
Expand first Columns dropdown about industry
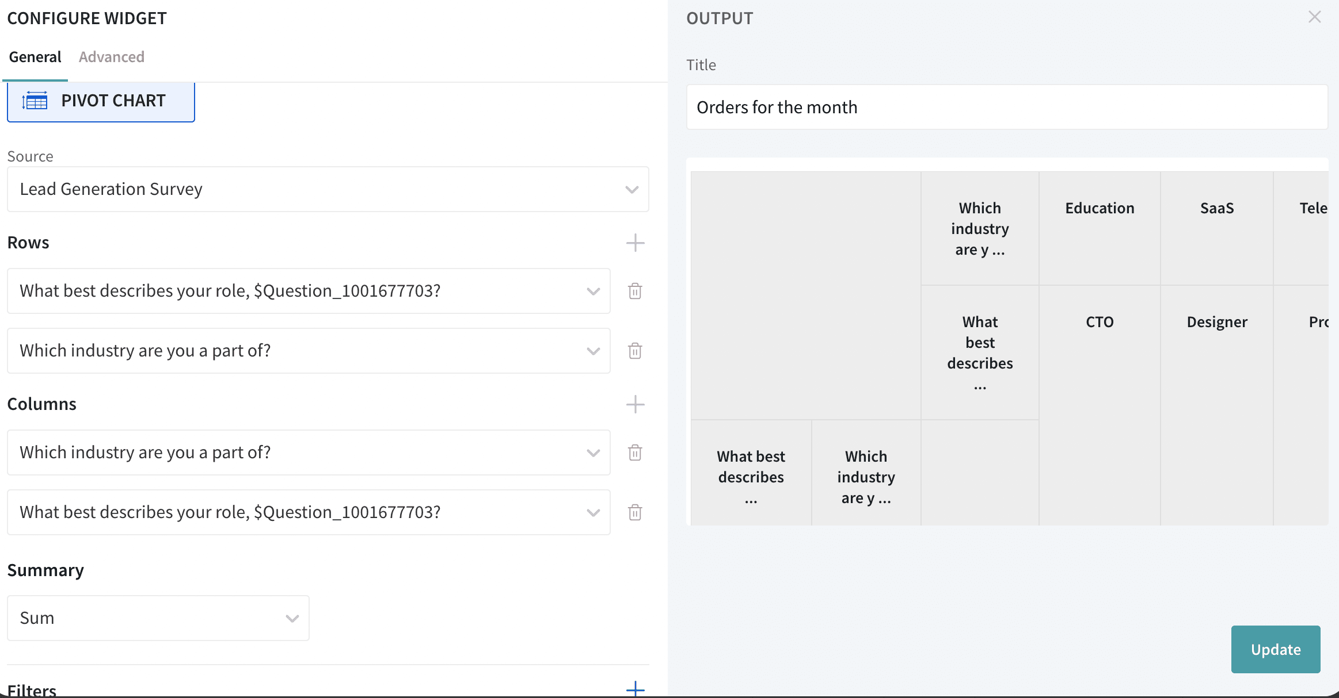point(308,452)
